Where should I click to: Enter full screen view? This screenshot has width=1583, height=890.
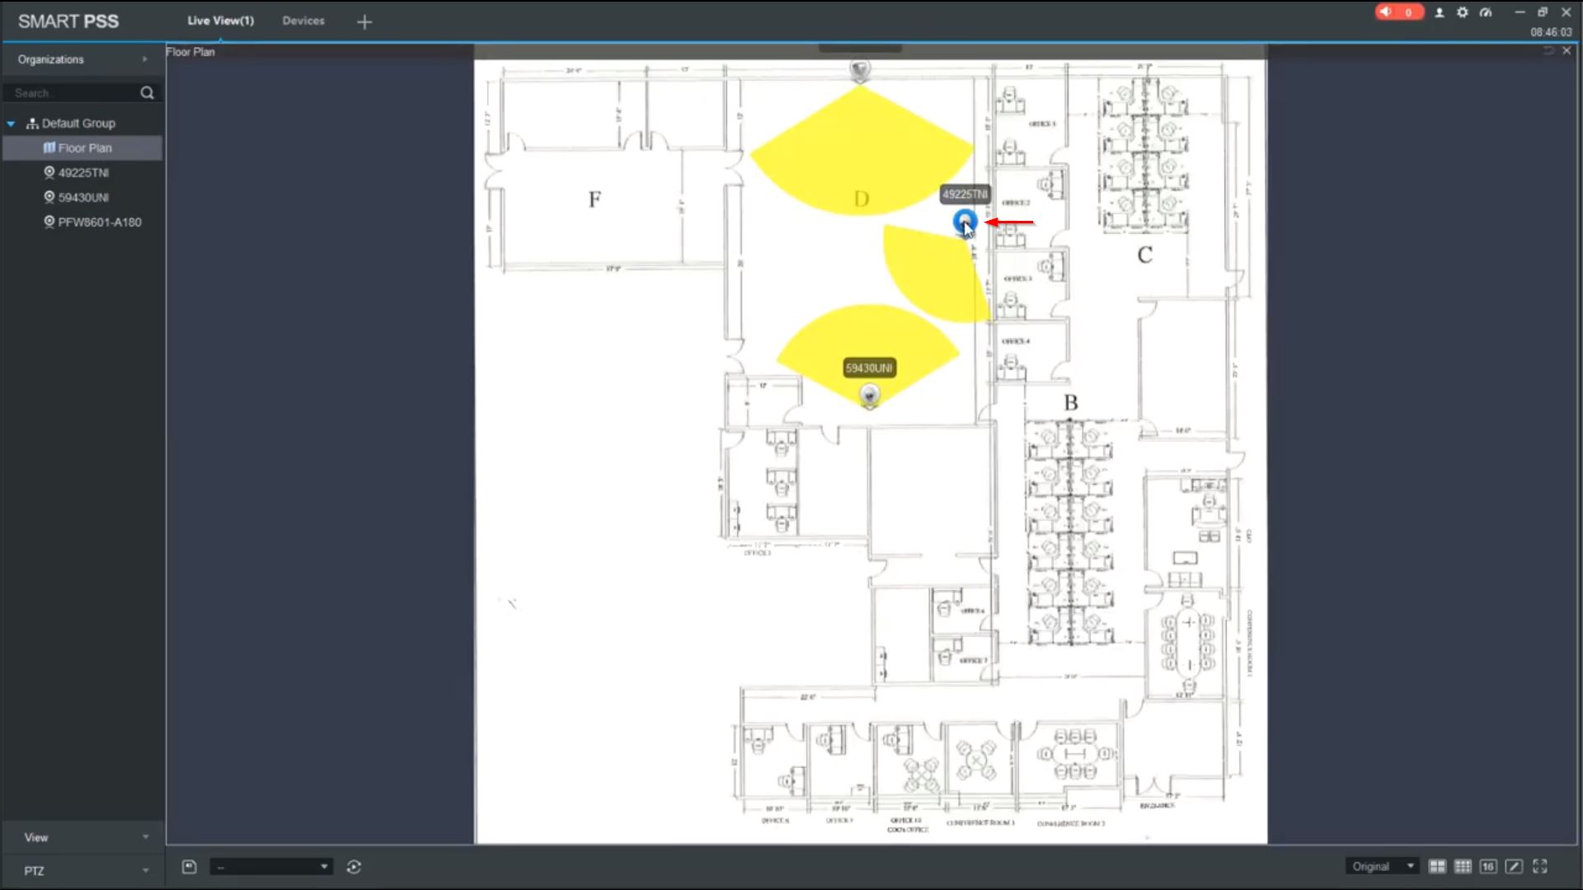tap(1539, 866)
